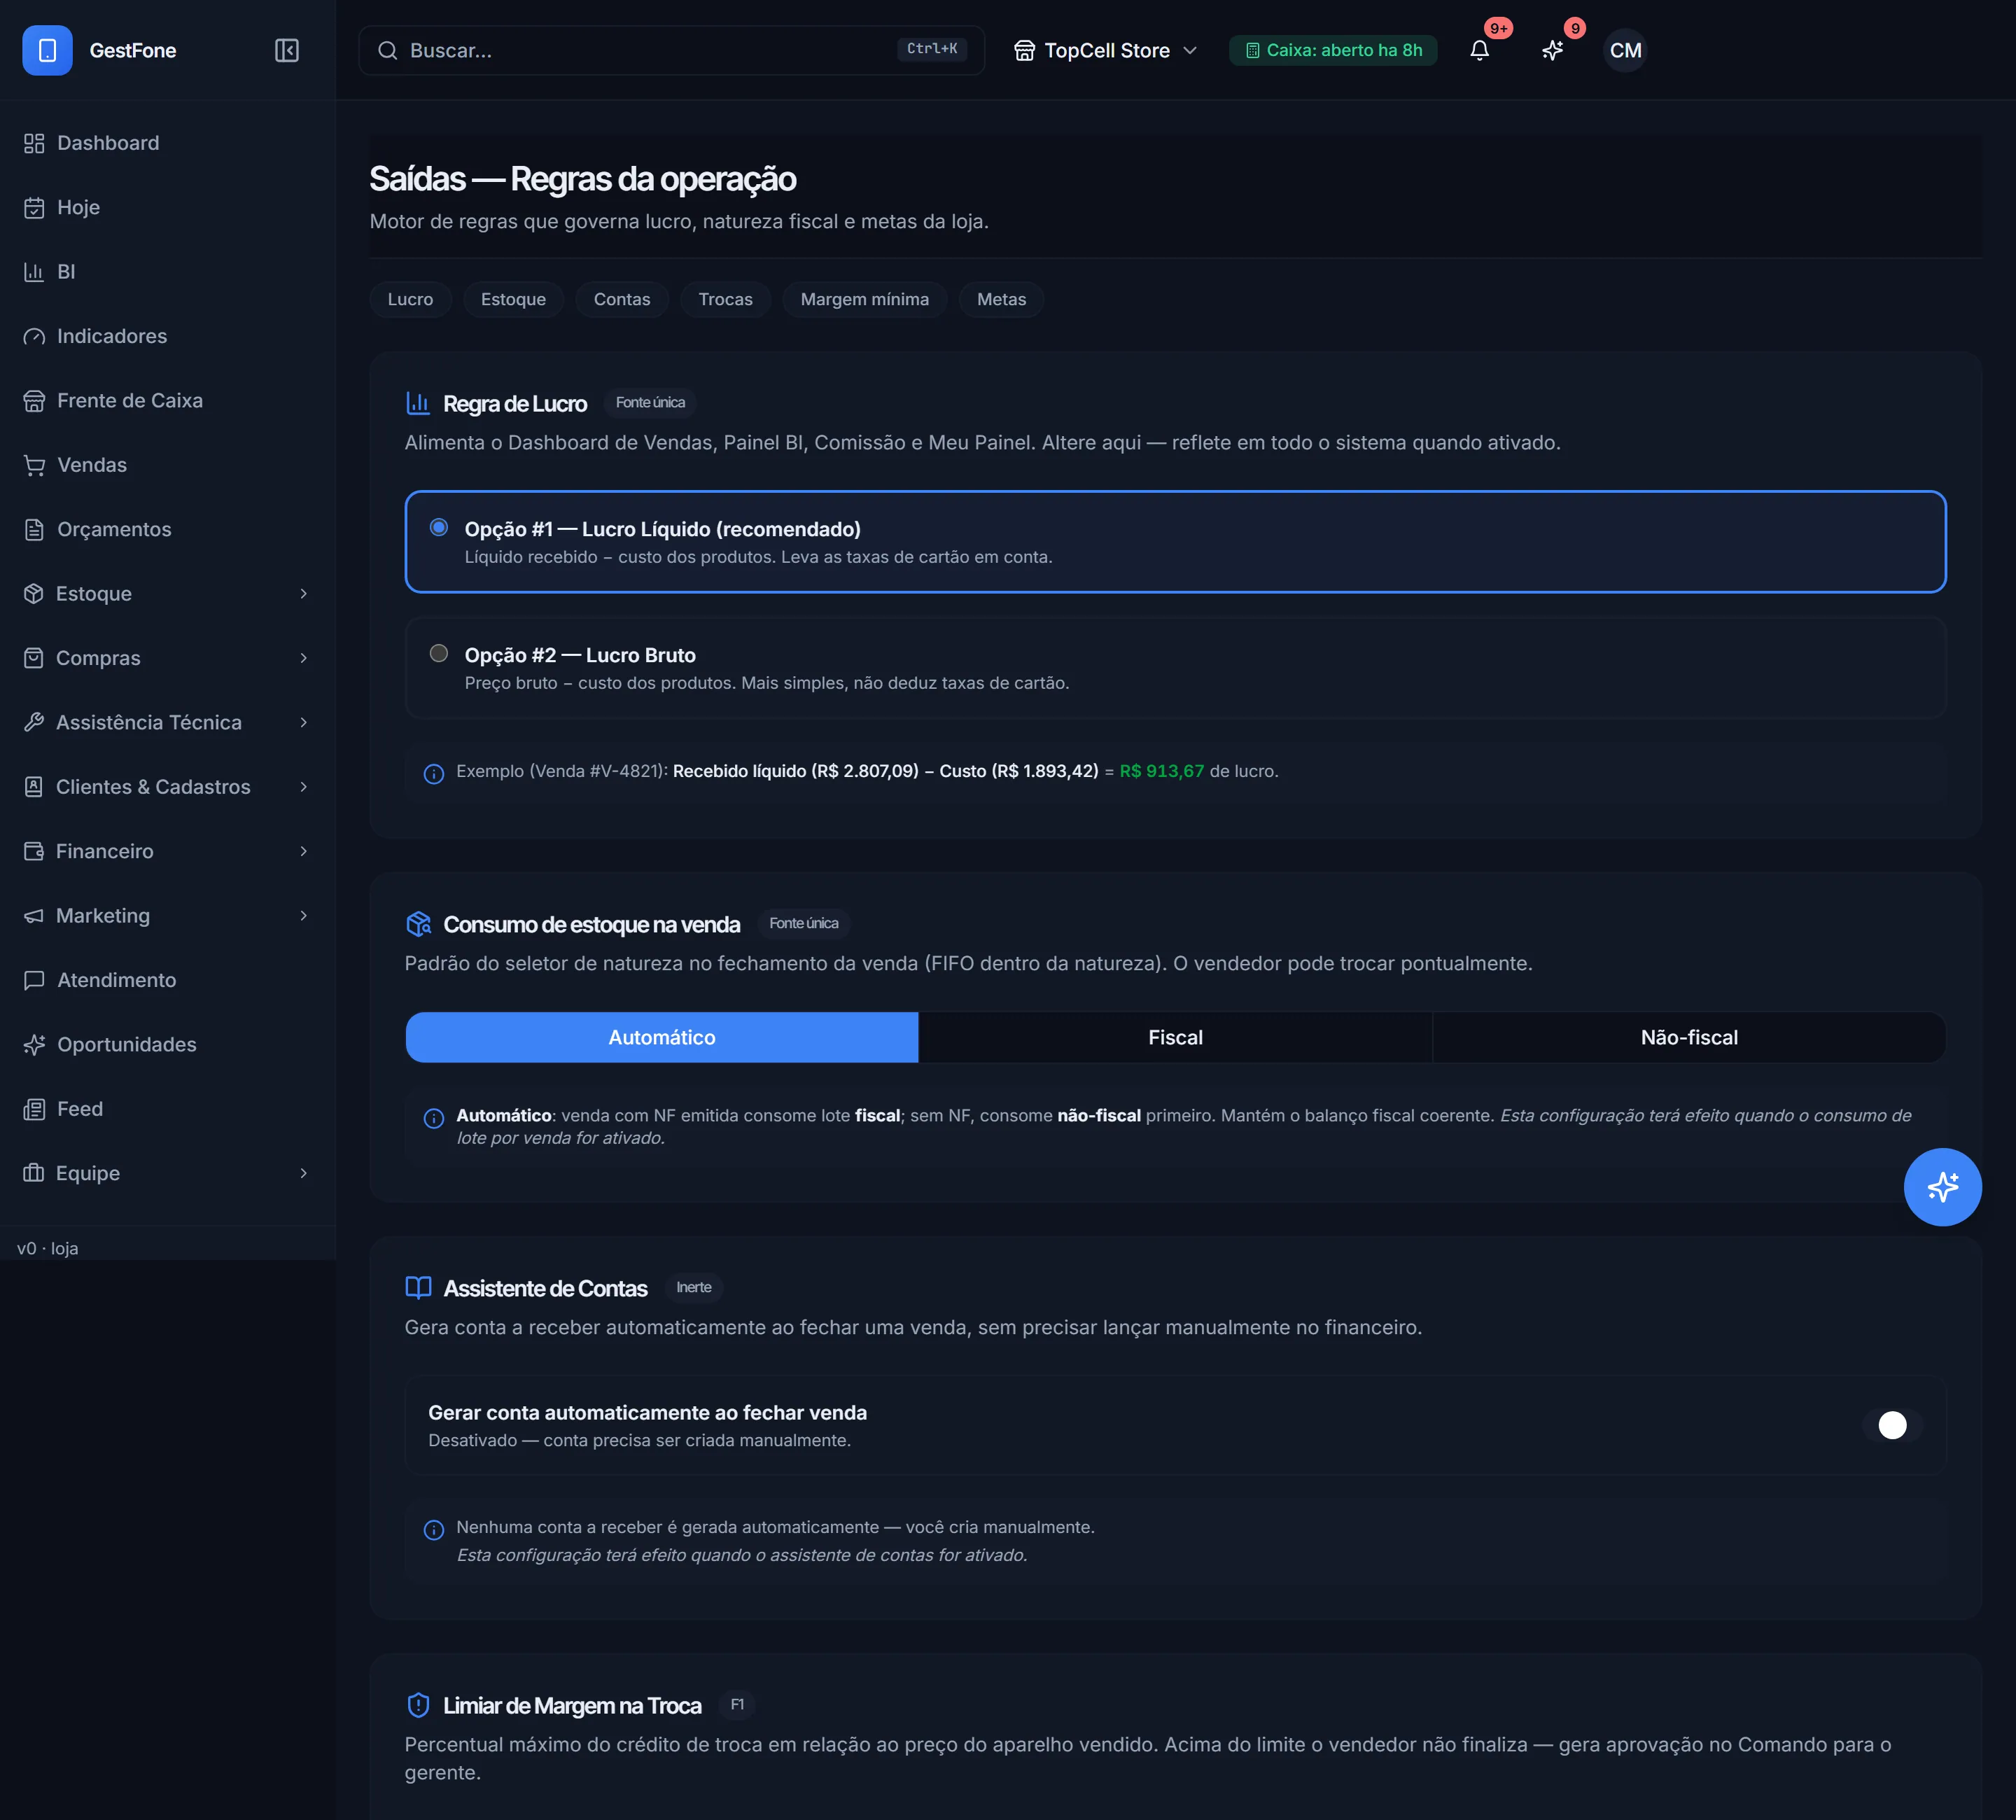The image size is (2016, 1820).
Task: Click the Inerte badge beside Assistente de Contas
Action: pyautogui.click(x=694, y=1287)
